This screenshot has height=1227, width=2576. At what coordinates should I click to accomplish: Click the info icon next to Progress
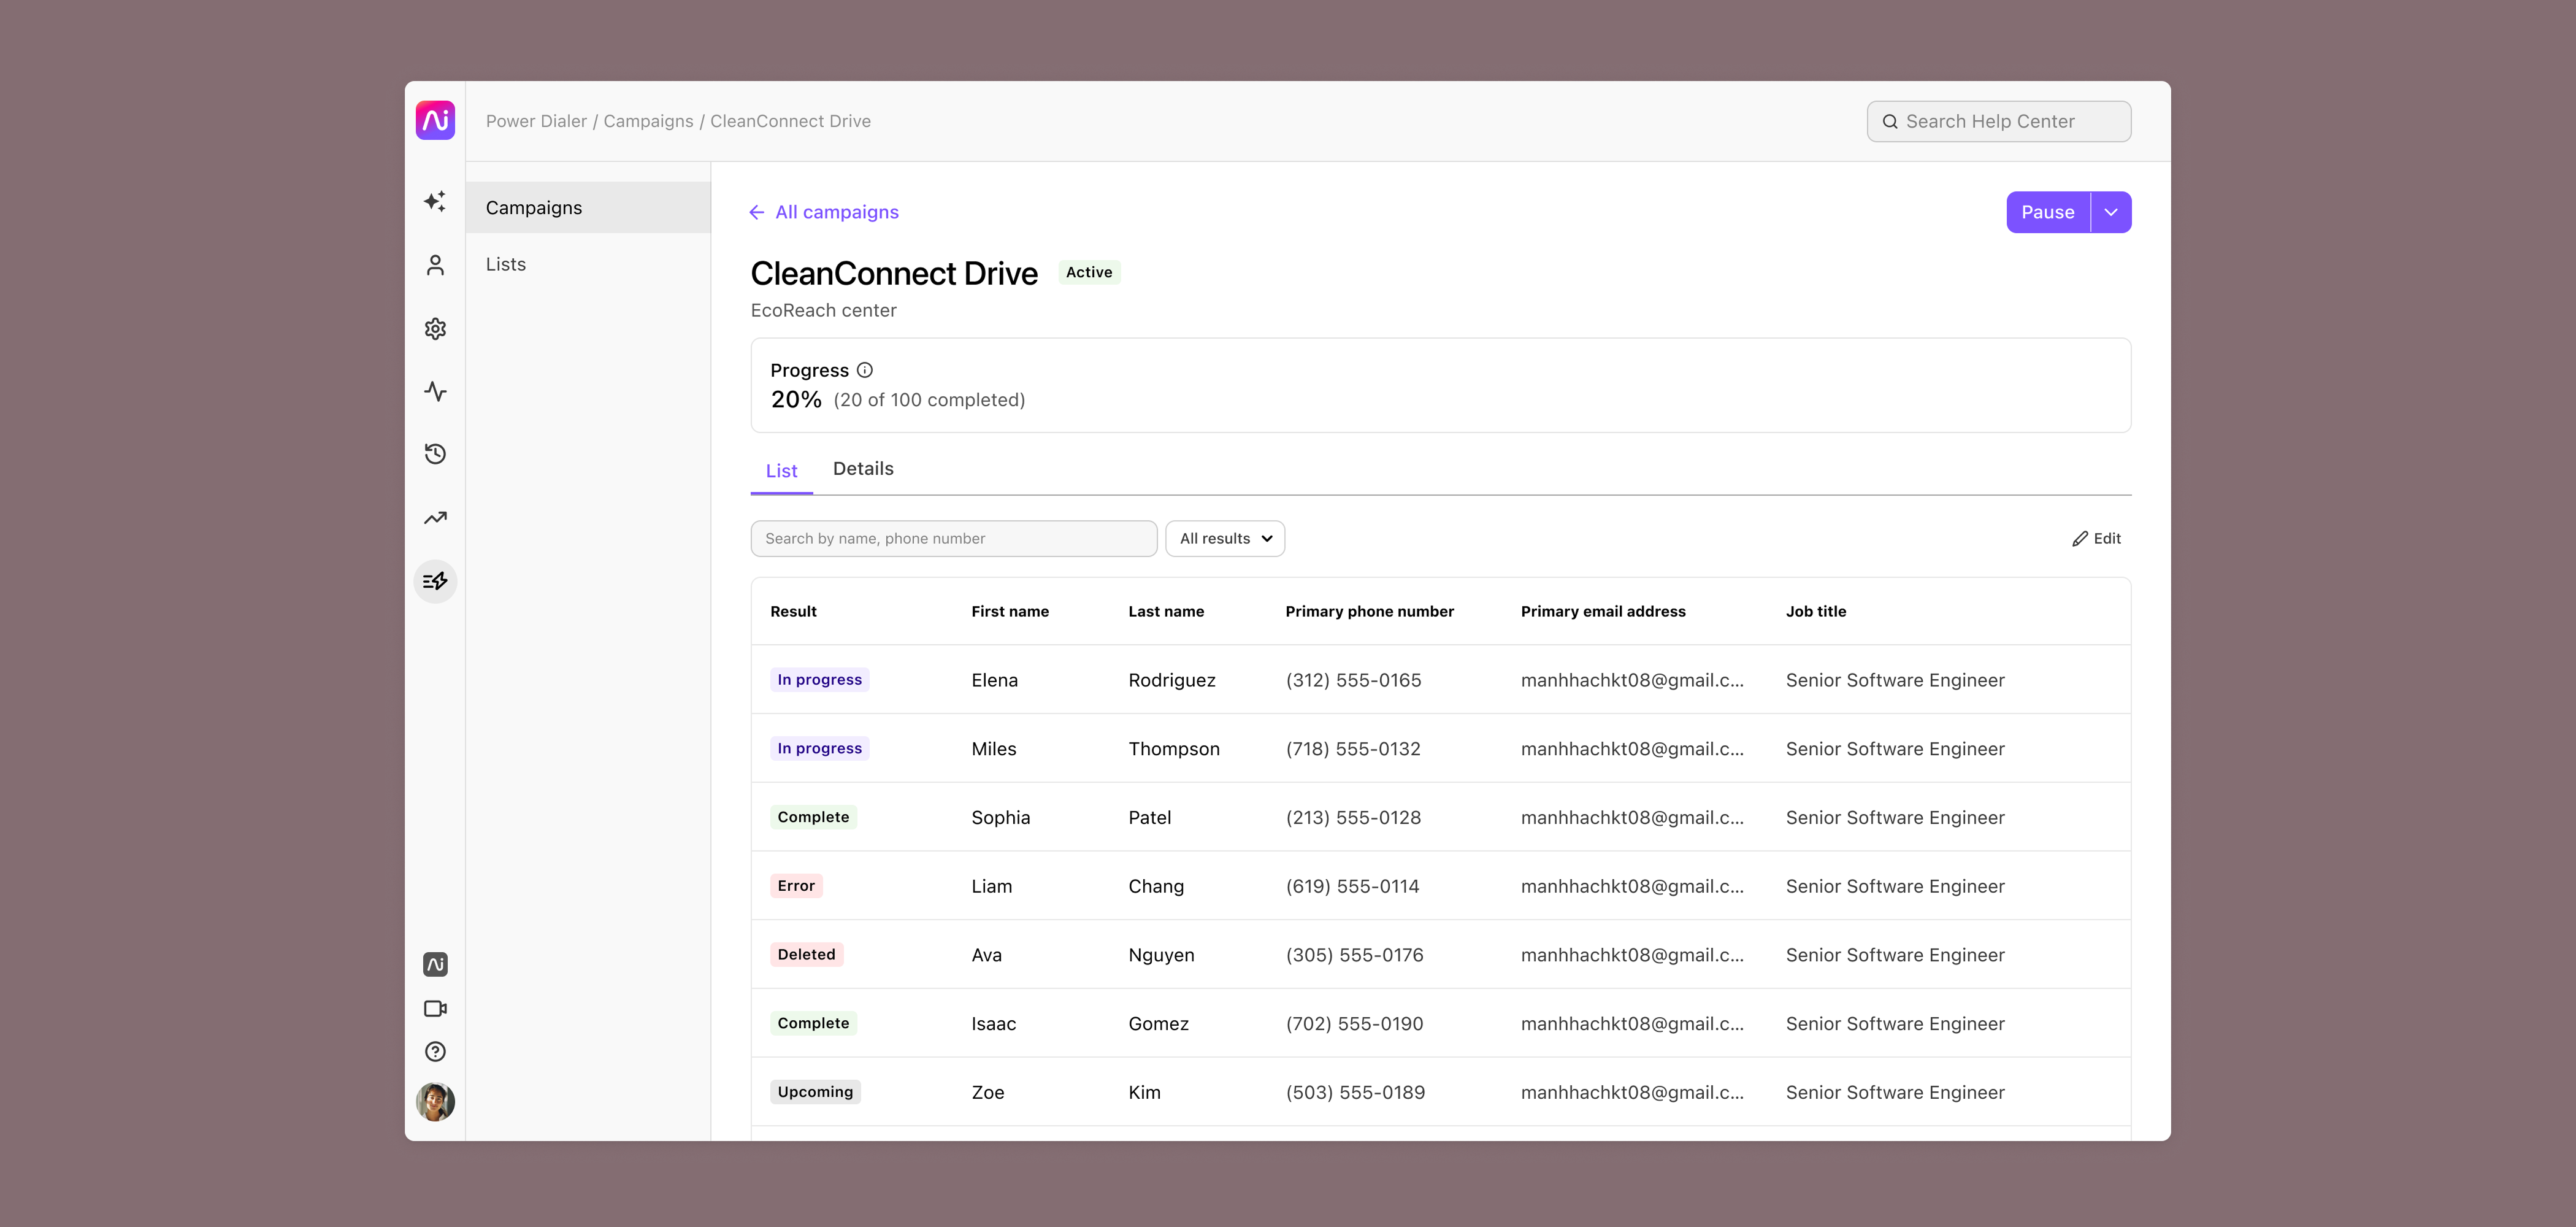(x=864, y=370)
